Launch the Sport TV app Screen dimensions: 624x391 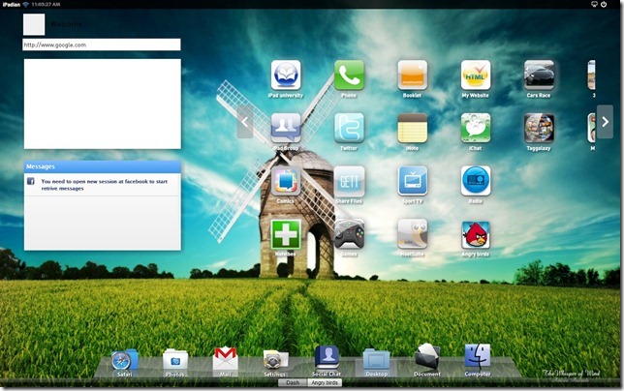[x=413, y=181]
